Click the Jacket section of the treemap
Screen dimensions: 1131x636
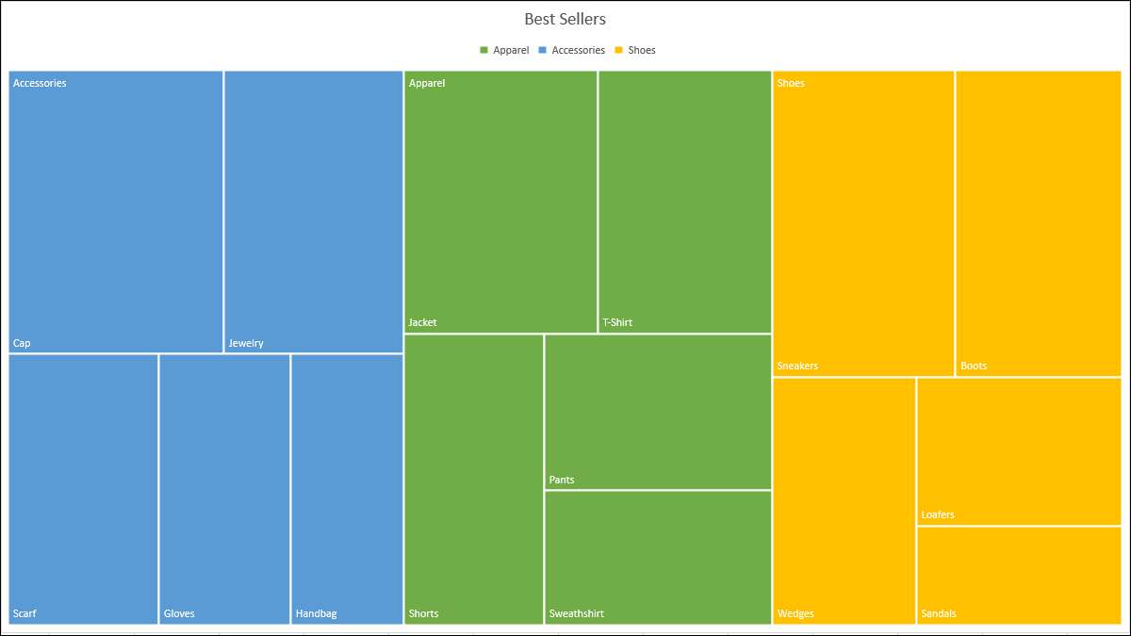tap(500, 198)
